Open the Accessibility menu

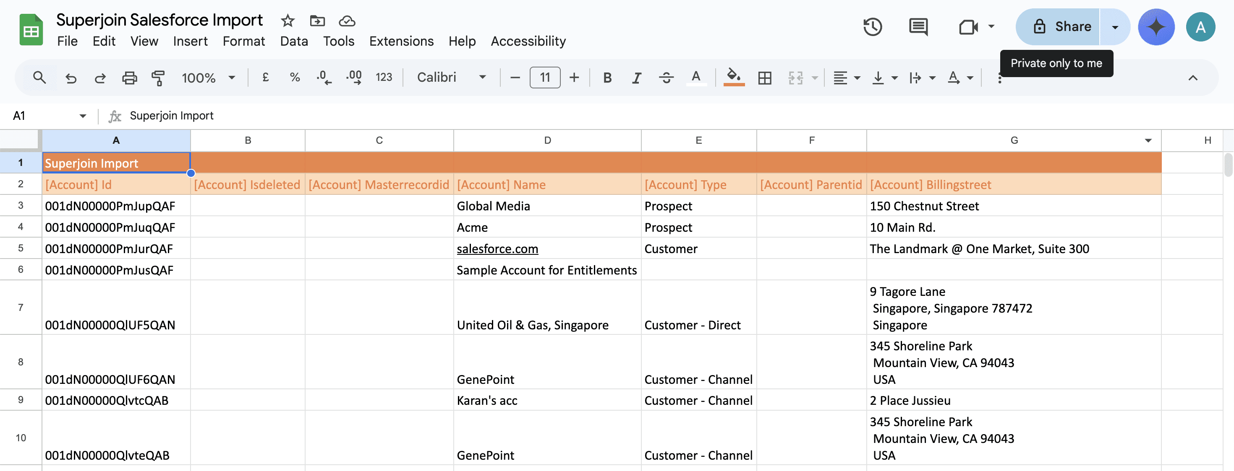click(528, 41)
